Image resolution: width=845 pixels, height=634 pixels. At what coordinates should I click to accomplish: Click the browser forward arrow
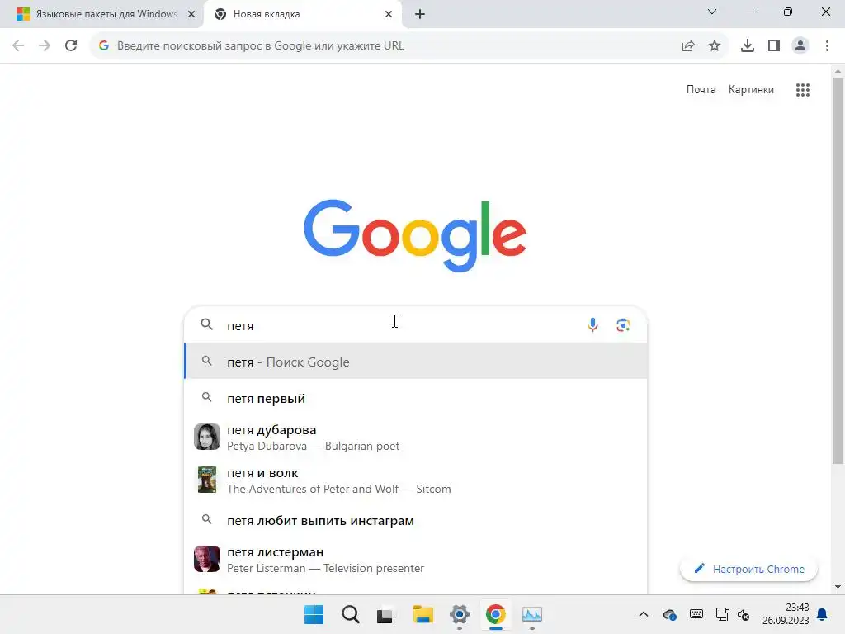[45, 46]
